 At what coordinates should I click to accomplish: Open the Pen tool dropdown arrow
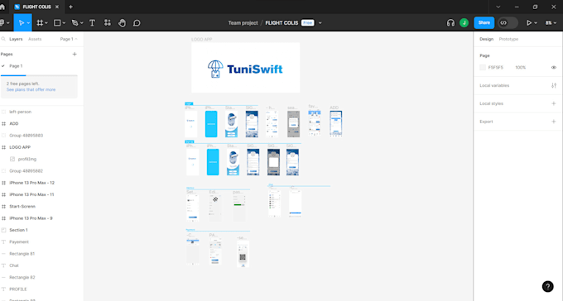[x=82, y=23]
